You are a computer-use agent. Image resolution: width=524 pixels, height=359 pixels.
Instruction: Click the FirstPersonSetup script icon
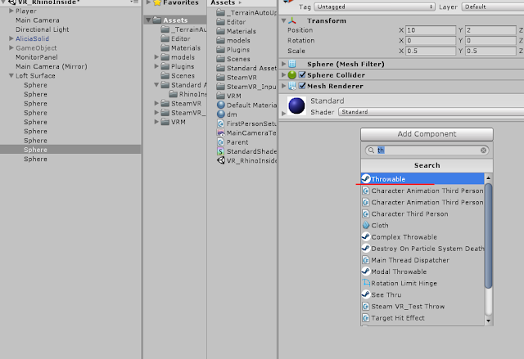220,123
